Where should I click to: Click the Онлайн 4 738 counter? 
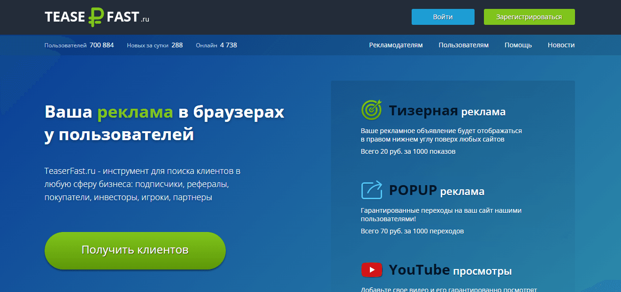tap(216, 45)
